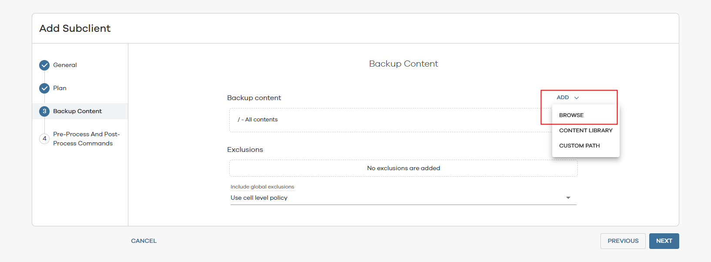Viewport: 711px width, 262px height.
Task: Click the step 3 number circle
Action: pos(44,111)
